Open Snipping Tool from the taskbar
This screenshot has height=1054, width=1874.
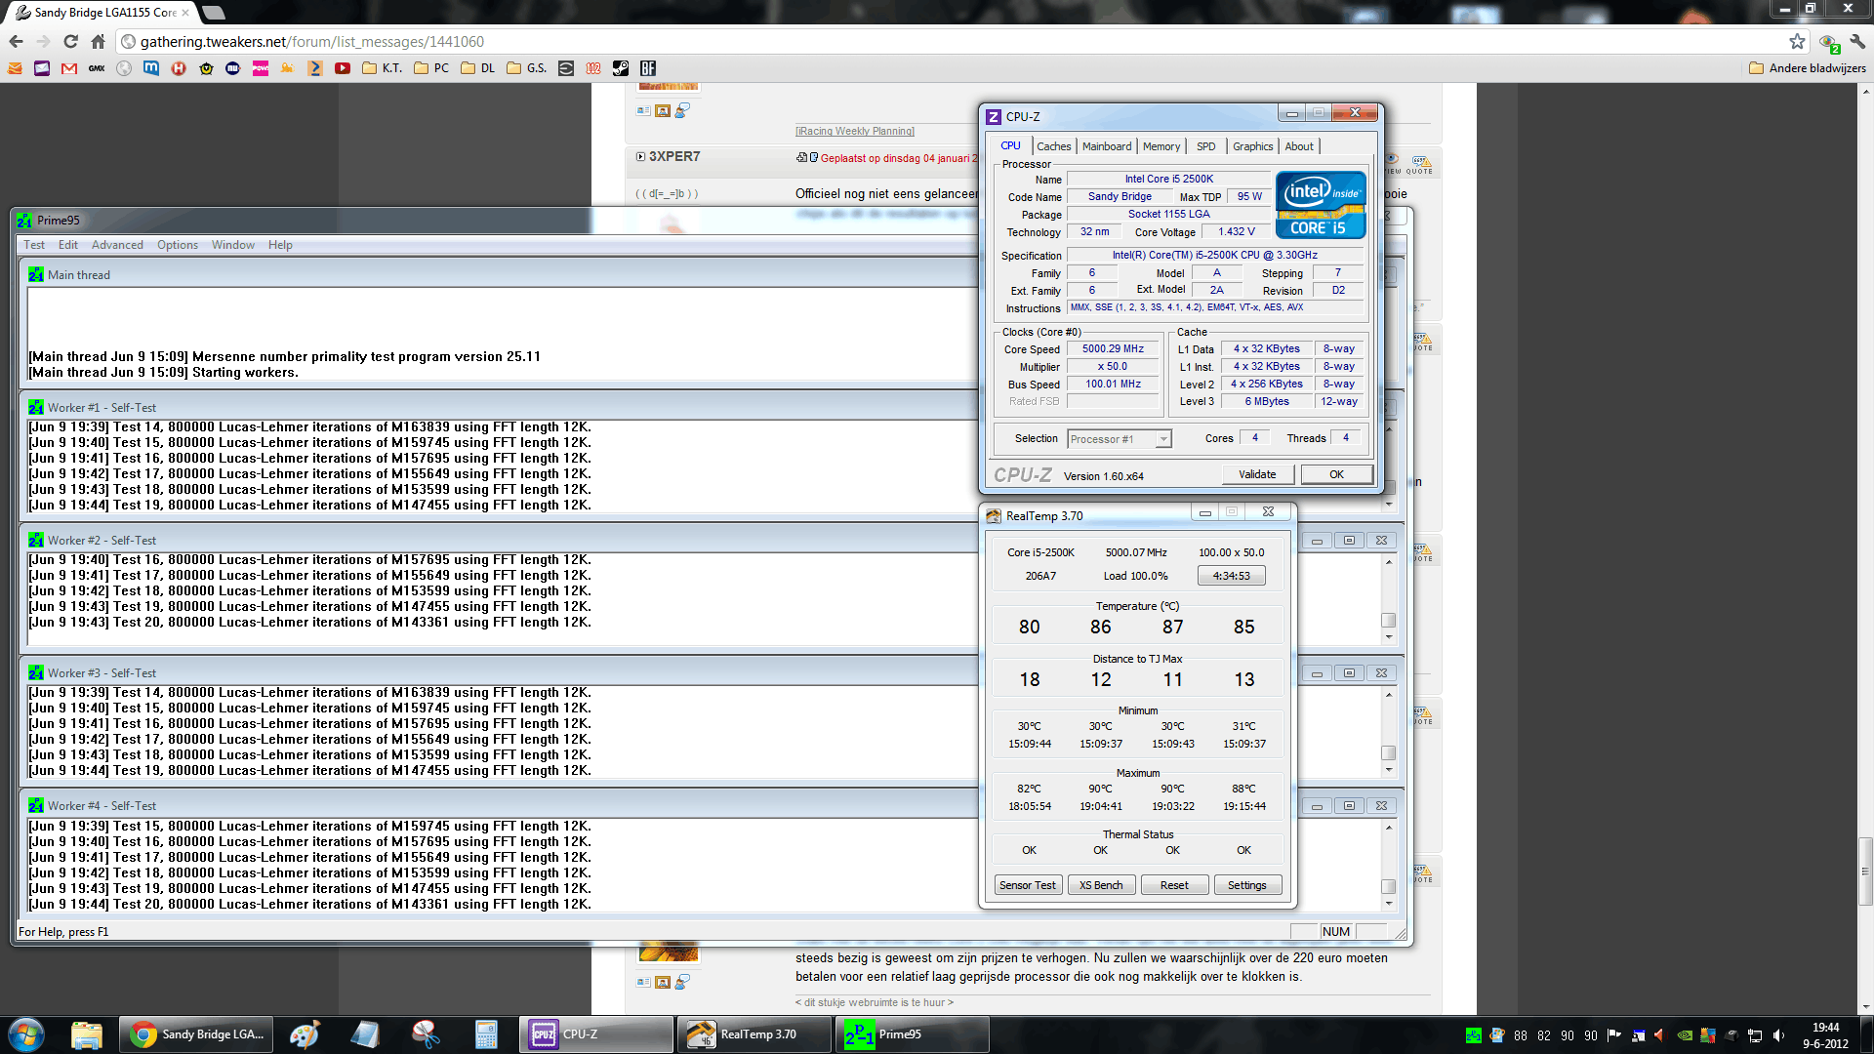pos(426,1034)
